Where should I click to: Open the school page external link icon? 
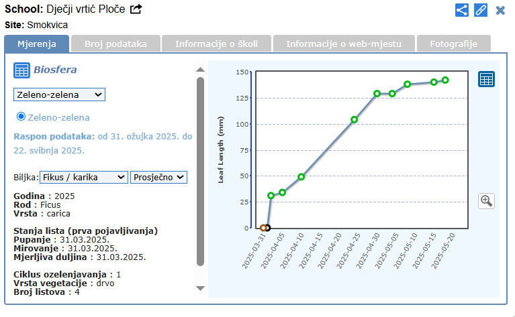136,9
